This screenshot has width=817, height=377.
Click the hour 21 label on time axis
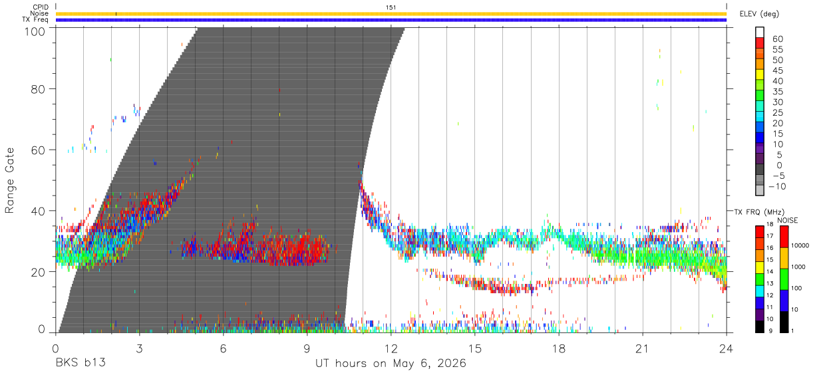click(x=643, y=348)
